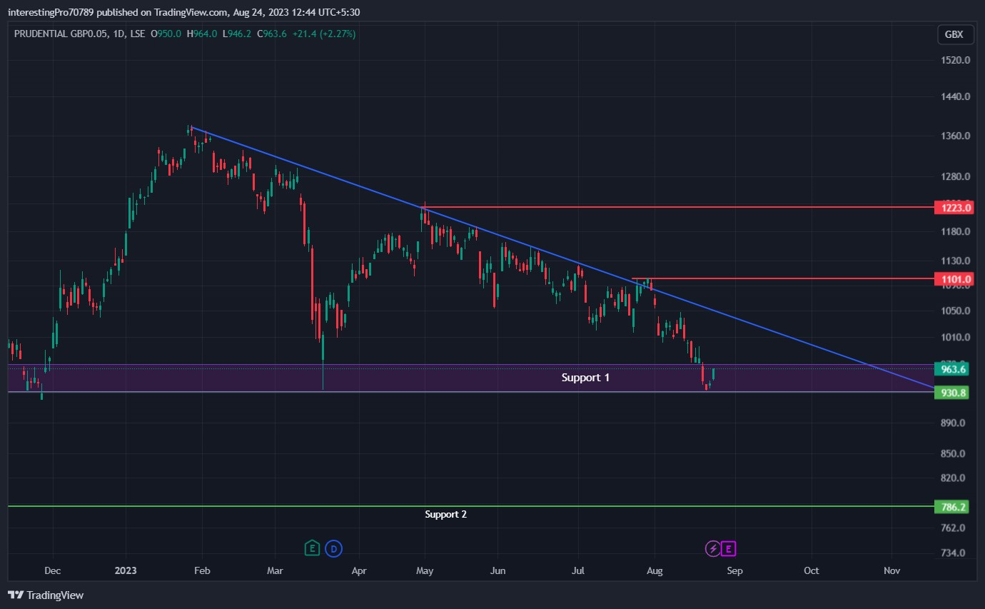
Task: Click the Nov label on time axis
Action: [891, 570]
